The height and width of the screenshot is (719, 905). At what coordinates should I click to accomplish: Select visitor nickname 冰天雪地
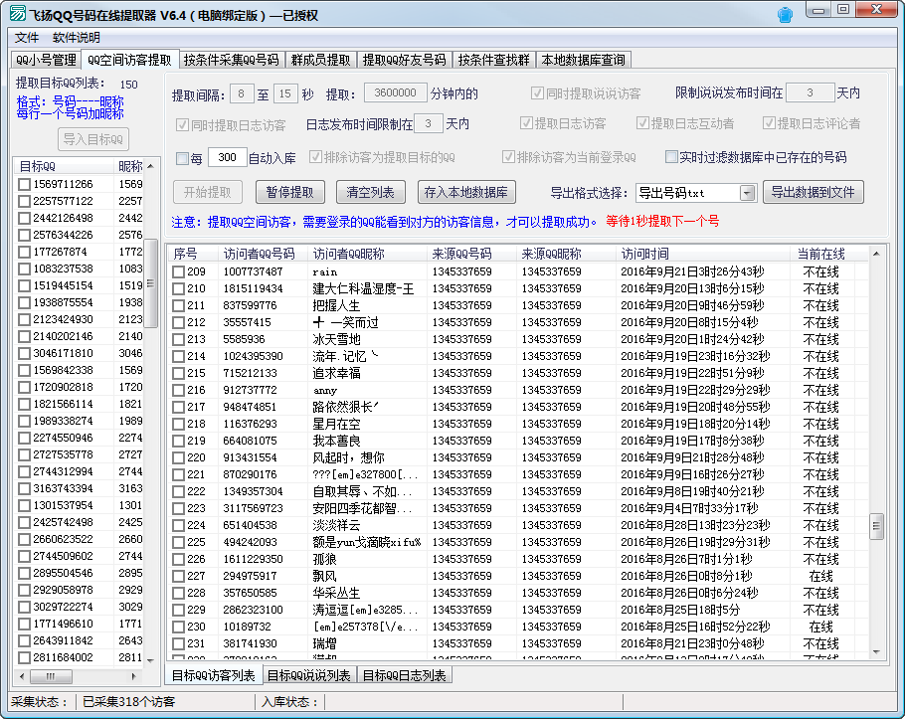(336, 339)
